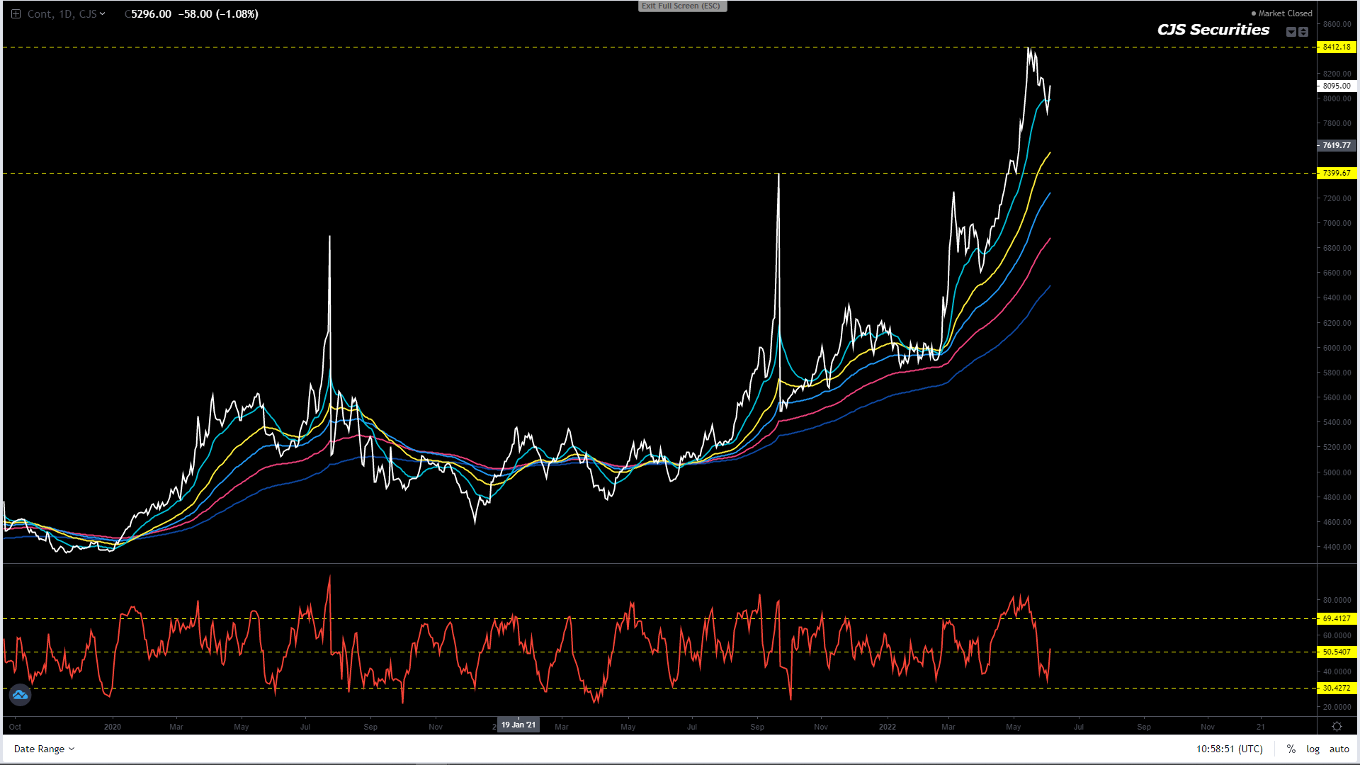
Task: Click the Market Closed status indicator
Action: pos(1282,13)
